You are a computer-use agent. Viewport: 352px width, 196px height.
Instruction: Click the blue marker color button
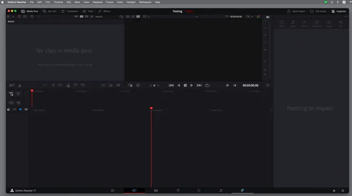[x=20, y=109]
